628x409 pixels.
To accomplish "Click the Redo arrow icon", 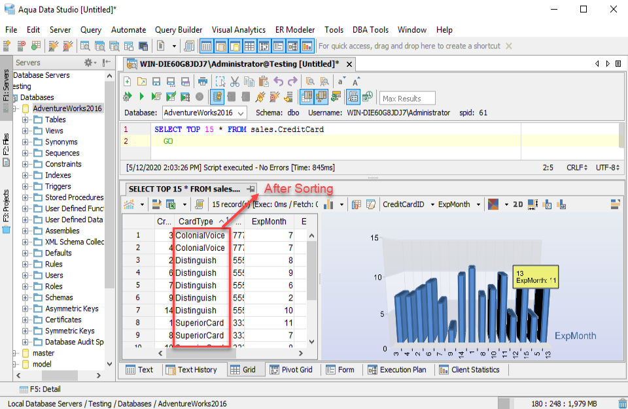I will click(x=292, y=82).
